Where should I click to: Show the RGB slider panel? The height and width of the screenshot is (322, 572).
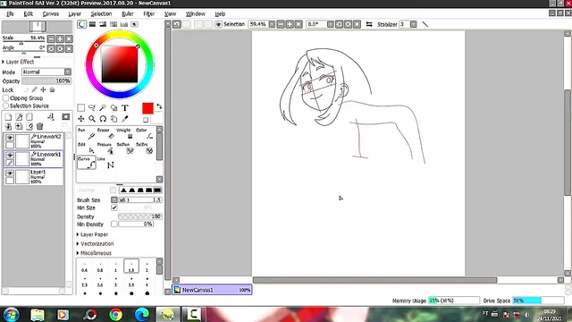tap(92, 24)
